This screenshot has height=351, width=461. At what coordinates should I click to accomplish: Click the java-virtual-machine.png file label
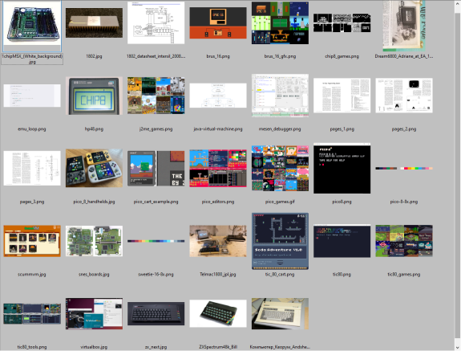[218, 129]
